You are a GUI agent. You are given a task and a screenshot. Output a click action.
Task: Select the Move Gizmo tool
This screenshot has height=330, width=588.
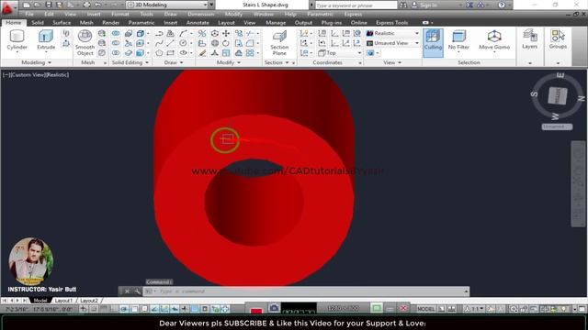[x=494, y=40]
